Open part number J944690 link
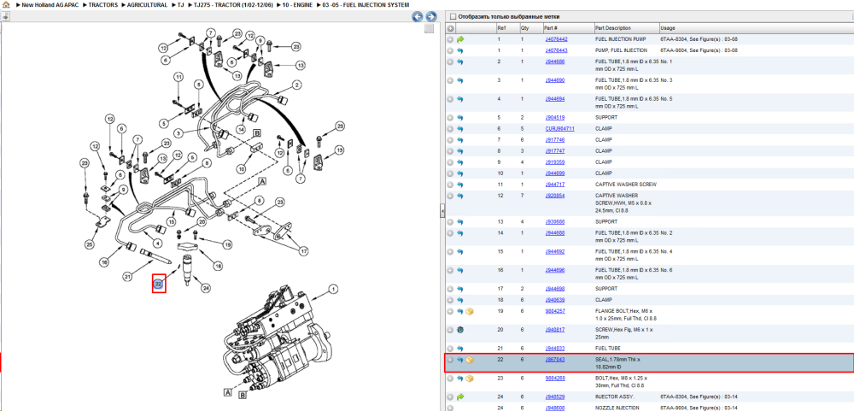This screenshot has height=411, width=854. click(555, 80)
